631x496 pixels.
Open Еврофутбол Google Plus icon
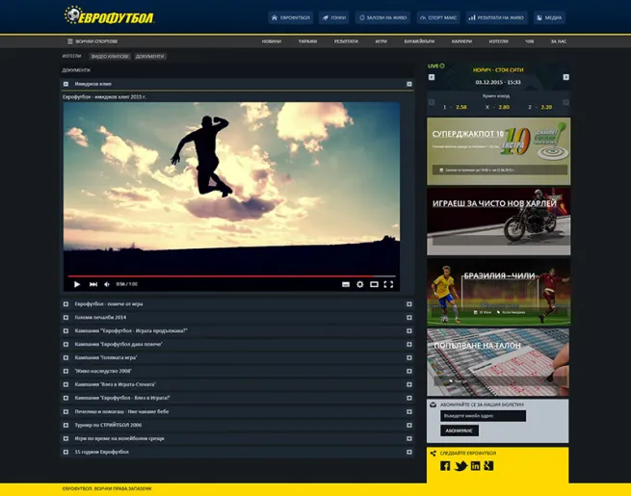[488, 466]
